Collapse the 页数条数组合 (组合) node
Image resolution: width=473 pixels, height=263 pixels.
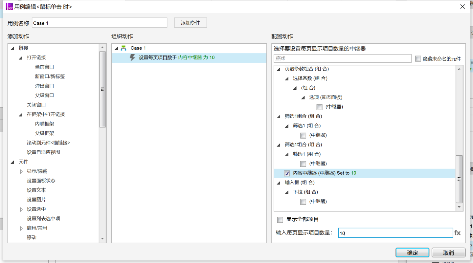click(279, 69)
